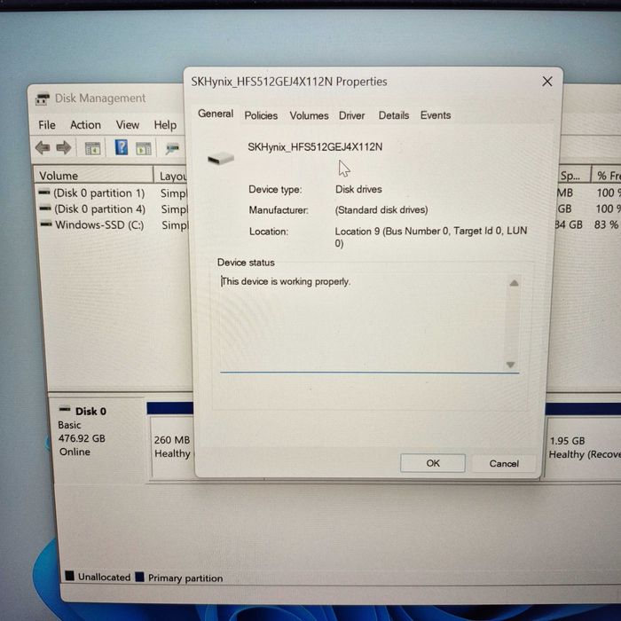Sort by the Layout column header
The height and width of the screenshot is (621, 621).
(171, 176)
